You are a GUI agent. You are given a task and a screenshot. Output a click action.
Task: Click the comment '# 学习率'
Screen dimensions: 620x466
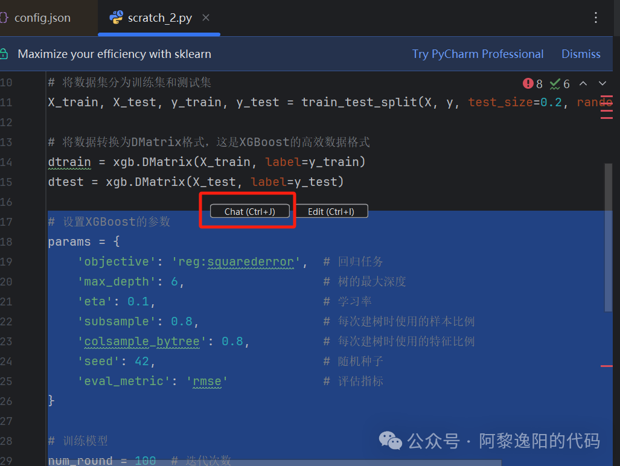(x=347, y=302)
